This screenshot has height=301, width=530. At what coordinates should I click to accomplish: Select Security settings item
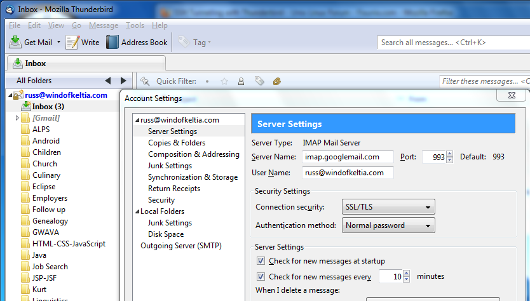tap(161, 200)
